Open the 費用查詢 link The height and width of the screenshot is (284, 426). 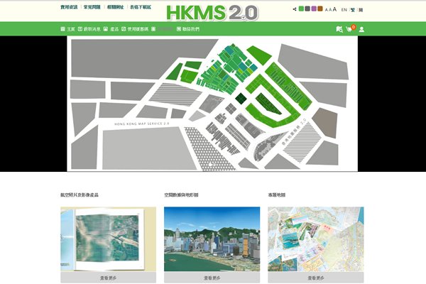point(69,7)
